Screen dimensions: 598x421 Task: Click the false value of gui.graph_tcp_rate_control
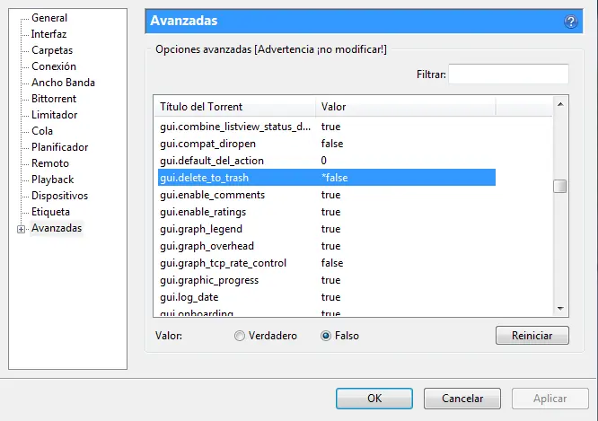click(x=332, y=263)
